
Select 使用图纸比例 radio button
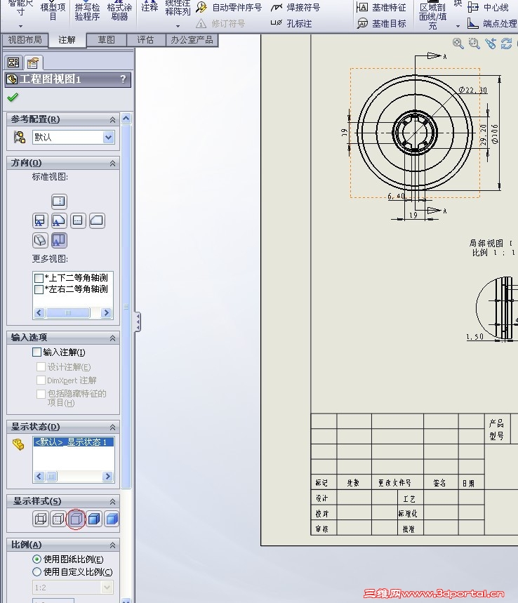(x=37, y=559)
